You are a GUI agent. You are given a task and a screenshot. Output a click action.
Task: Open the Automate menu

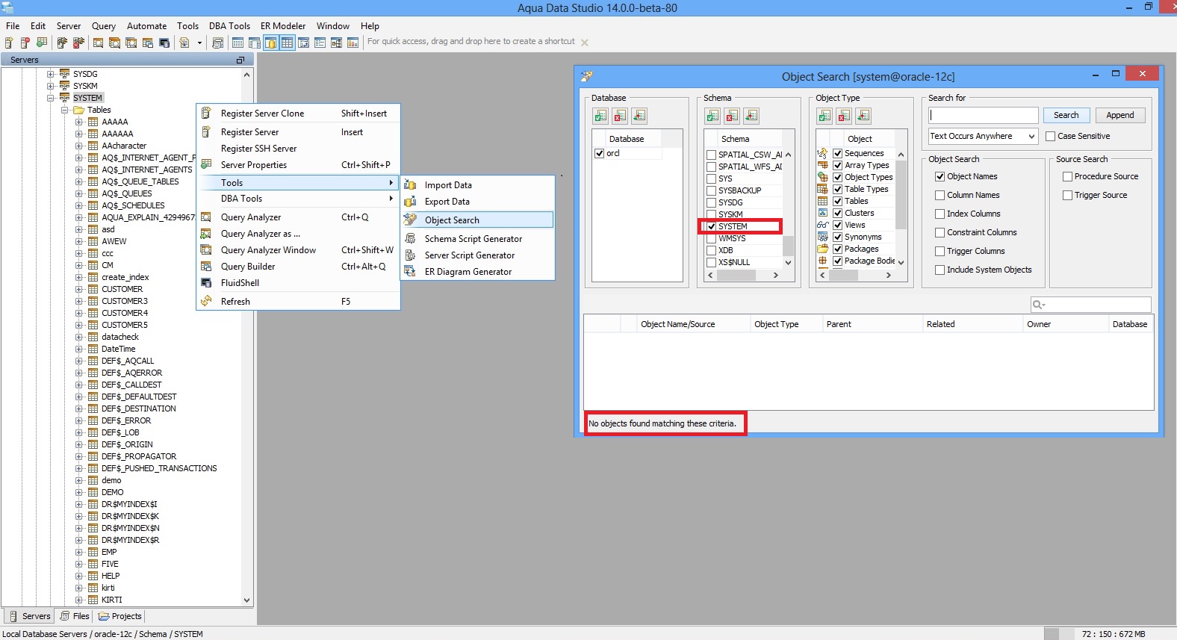pos(146,25)
